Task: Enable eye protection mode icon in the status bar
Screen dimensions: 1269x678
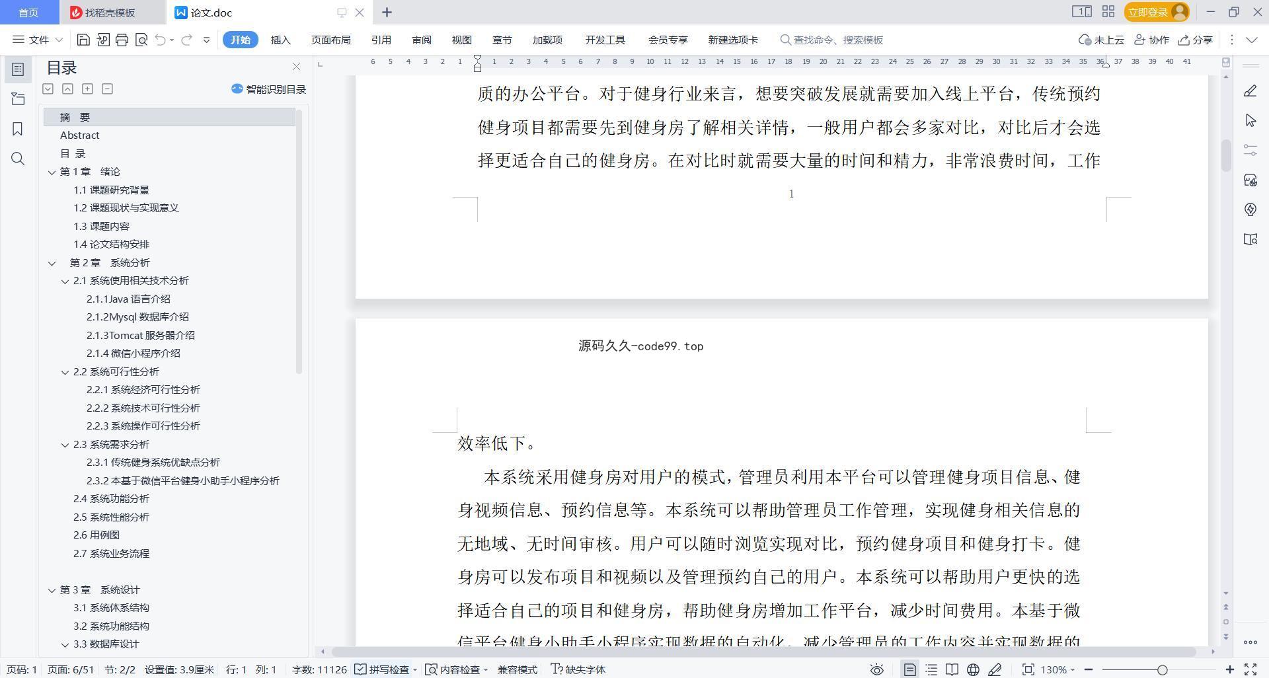Action: click(876, 669)
